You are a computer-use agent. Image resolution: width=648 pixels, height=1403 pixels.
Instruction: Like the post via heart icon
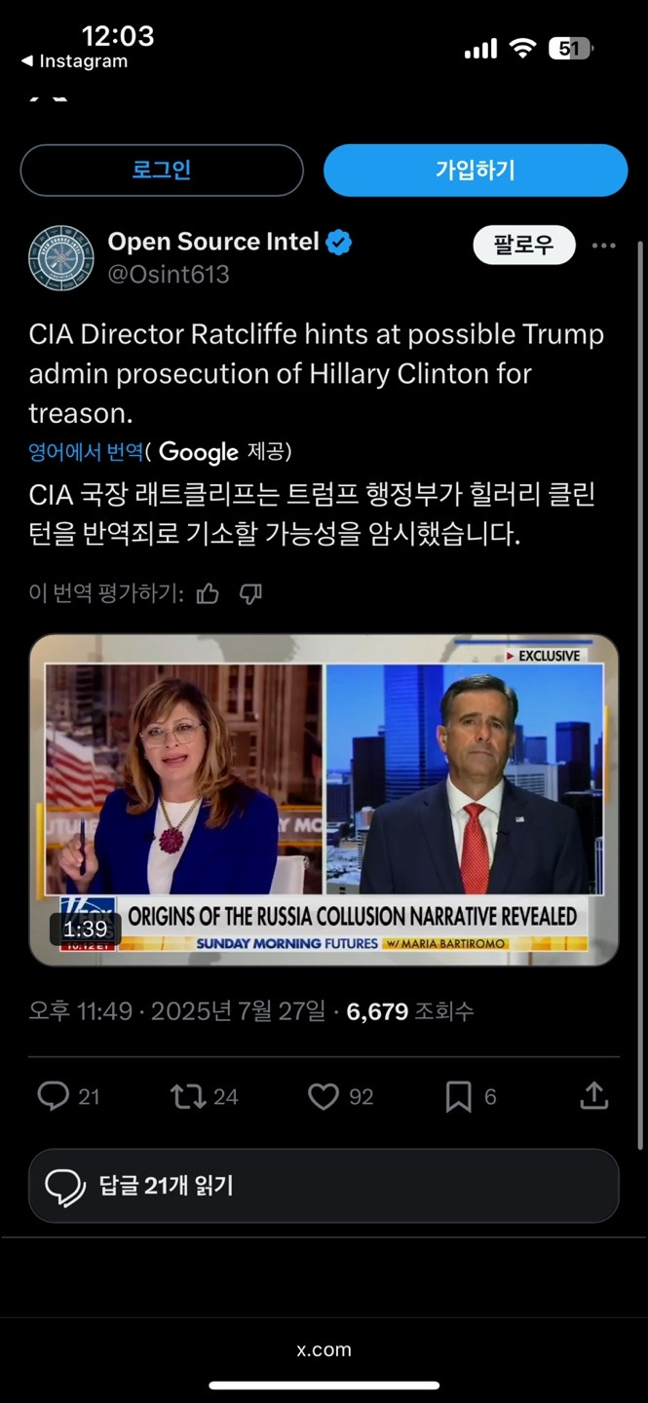click(x=324, y=1097)
